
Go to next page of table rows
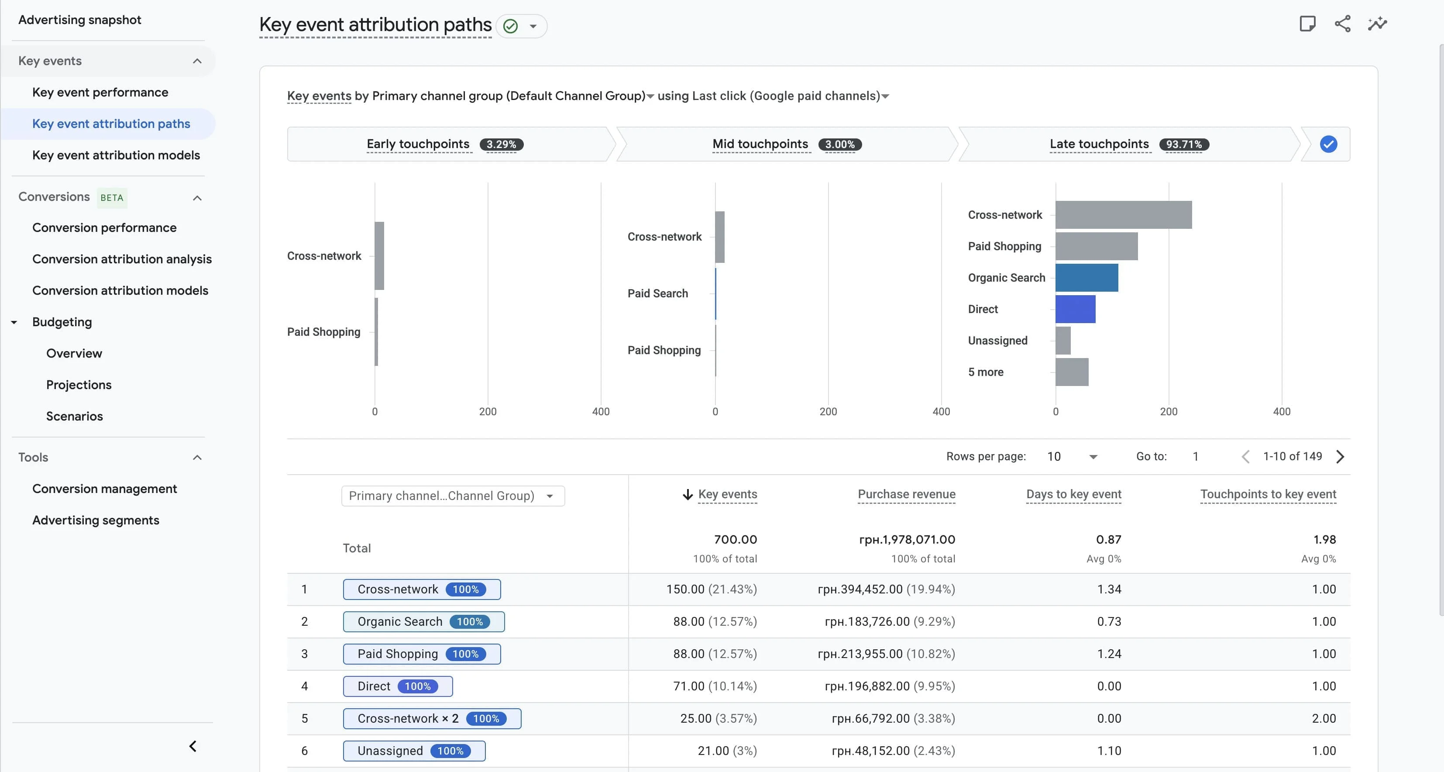[1340, 456]
